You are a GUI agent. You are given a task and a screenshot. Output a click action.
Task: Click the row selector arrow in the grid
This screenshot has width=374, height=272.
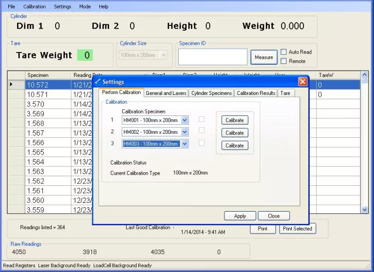[x=12, y=85]
